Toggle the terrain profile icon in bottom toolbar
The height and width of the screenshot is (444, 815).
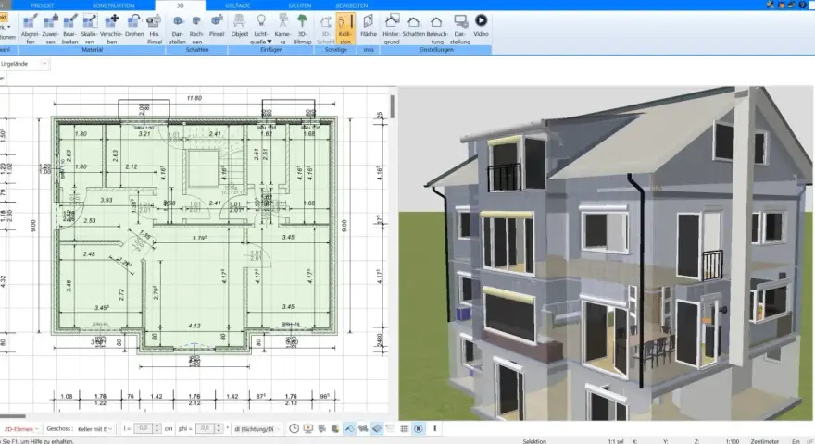(349, 429)
